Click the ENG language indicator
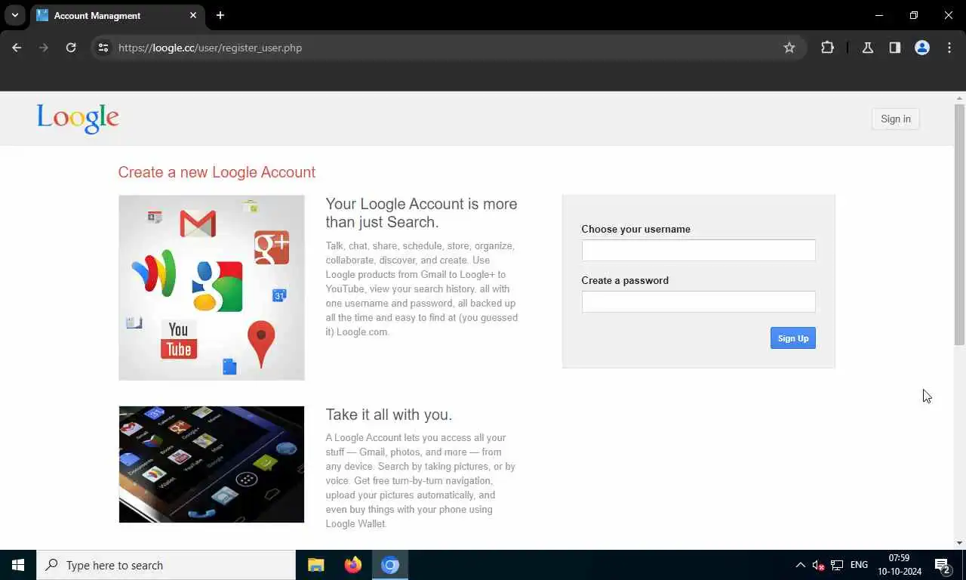Viewport: 966px width, 580px height. point(859,565)
